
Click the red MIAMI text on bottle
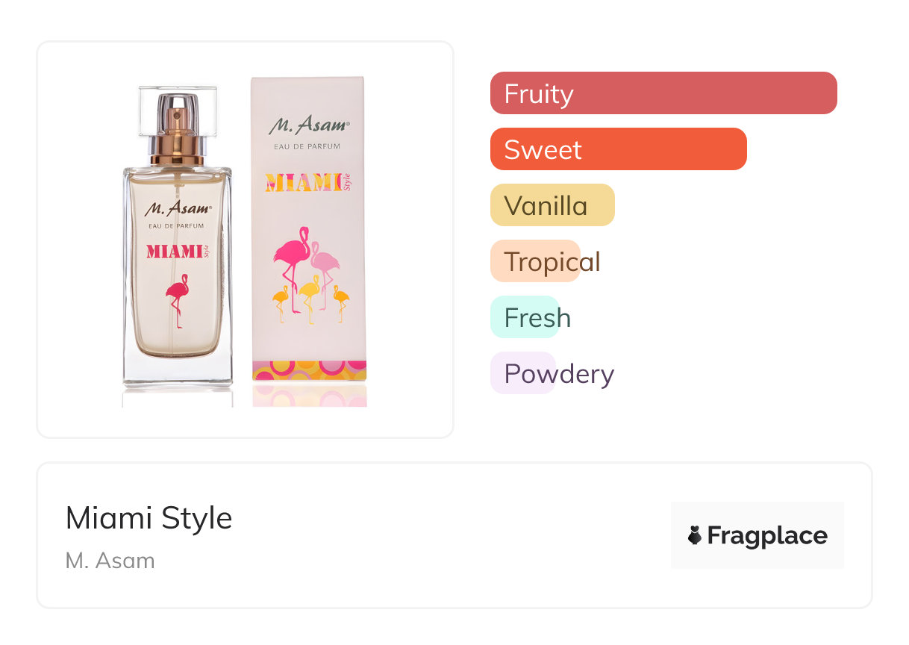point(174,251)
